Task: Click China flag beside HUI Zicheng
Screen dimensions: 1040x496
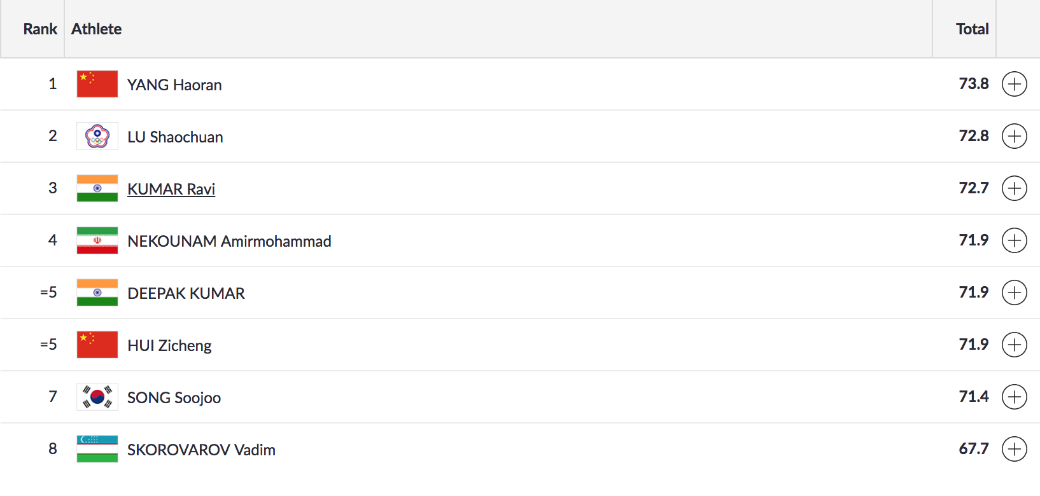Action: pyautogui.click(x=97, y=345)
